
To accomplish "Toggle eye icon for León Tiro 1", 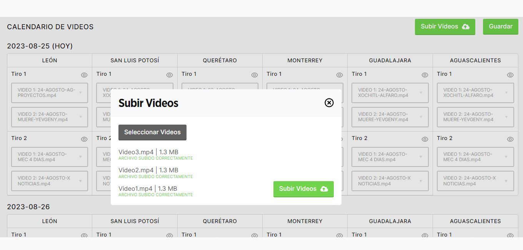I will (84, 75).
